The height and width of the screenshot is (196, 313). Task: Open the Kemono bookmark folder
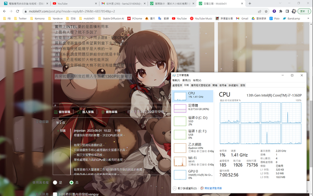coord(37,18)
